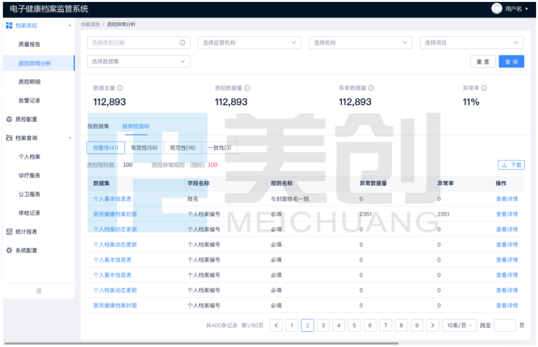This screenshot has height=347, width=538.
Task: Click the 档案质控 grid icon in sidebar
Action: pyautogui.click(x=9, y=25)
